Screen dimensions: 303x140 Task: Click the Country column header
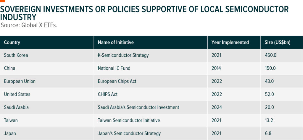point(12,42)
